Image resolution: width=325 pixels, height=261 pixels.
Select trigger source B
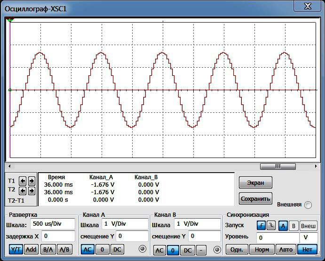pyautogui.click(x=293, y=226)
